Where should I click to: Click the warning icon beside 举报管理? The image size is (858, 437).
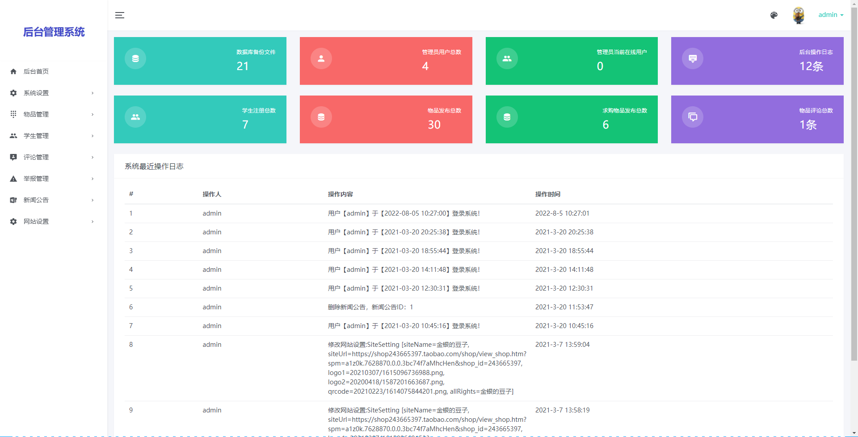(13, 179)
